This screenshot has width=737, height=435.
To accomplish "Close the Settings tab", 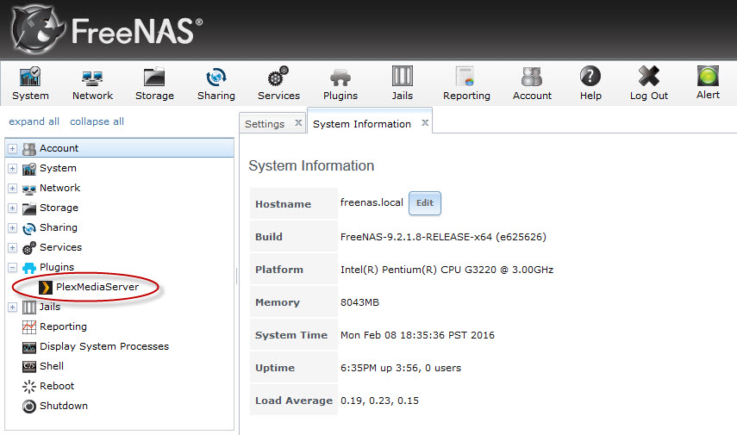I will tap(298, 123).
